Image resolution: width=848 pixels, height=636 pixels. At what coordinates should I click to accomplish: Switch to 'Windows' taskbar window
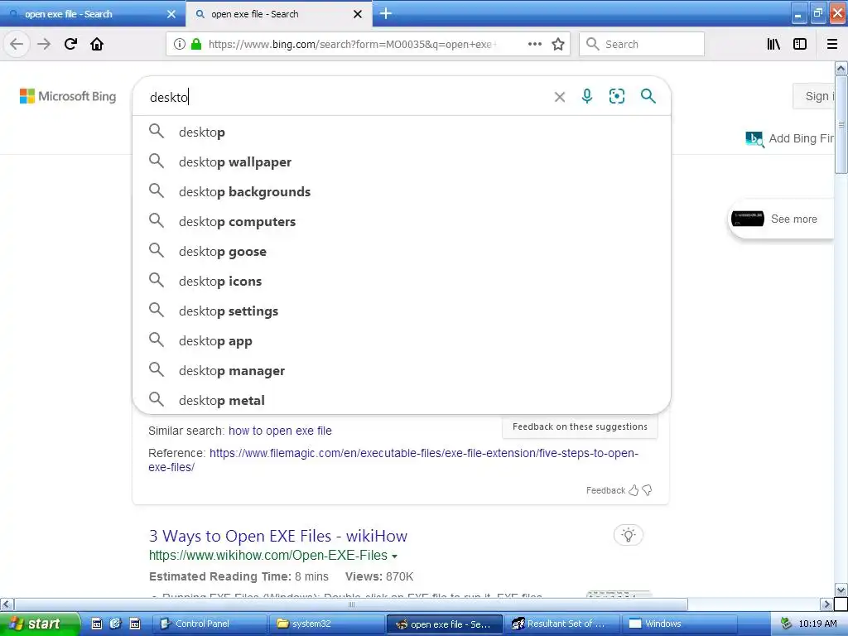(678, 624)
